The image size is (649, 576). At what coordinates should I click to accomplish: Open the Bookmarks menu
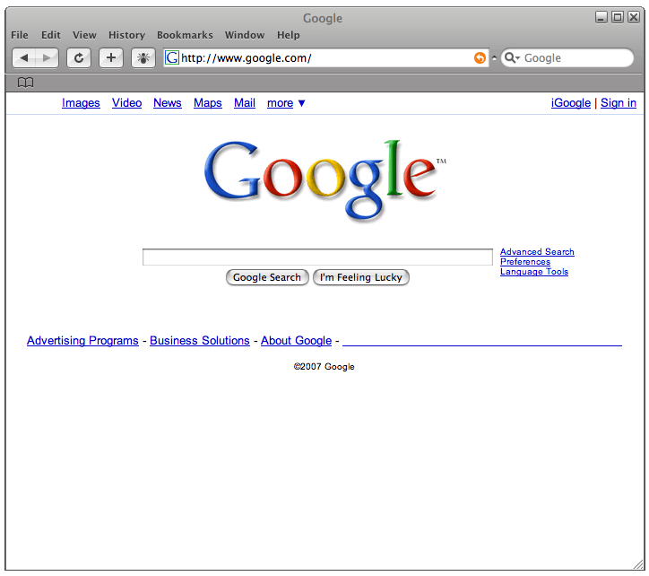tap(185, 35)
